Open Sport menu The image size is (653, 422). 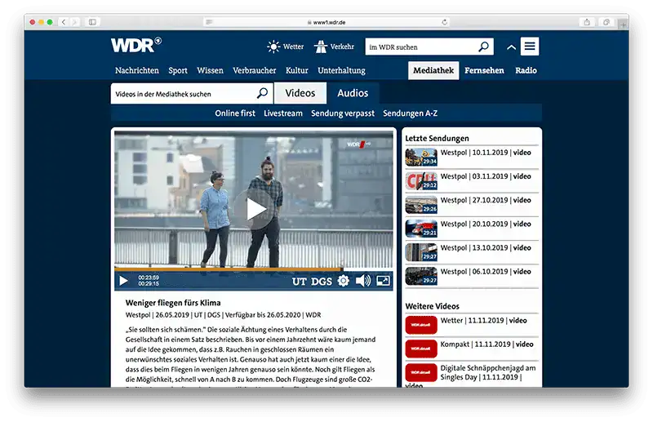(x=178, y=70)
